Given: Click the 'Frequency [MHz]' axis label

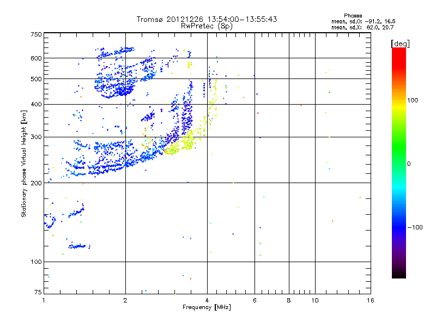Looking at the screenshot, I should (207, 307).
